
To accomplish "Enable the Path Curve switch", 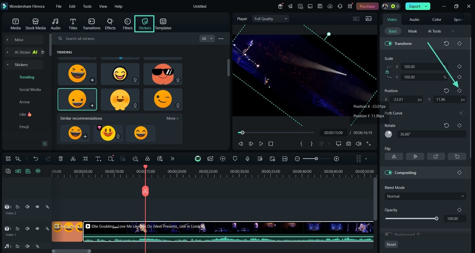I will click(x=462, y=113).
